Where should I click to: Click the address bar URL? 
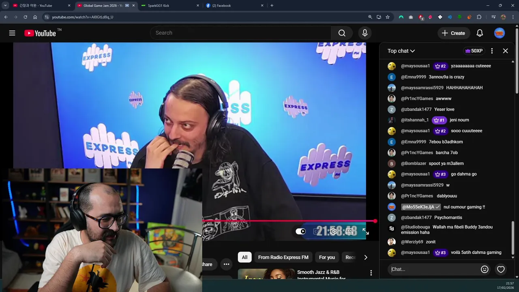click(x=82, y=17)
